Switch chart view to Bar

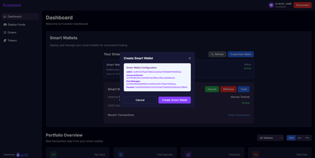(299, 138)
